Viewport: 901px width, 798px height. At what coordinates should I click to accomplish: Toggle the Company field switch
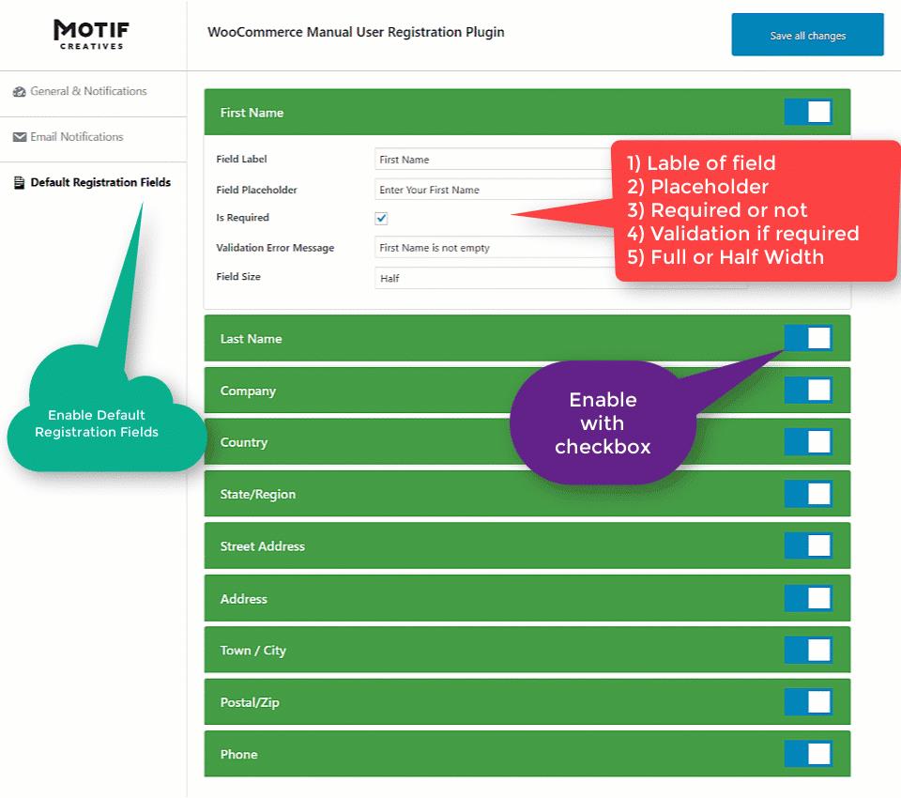[808, 390]
